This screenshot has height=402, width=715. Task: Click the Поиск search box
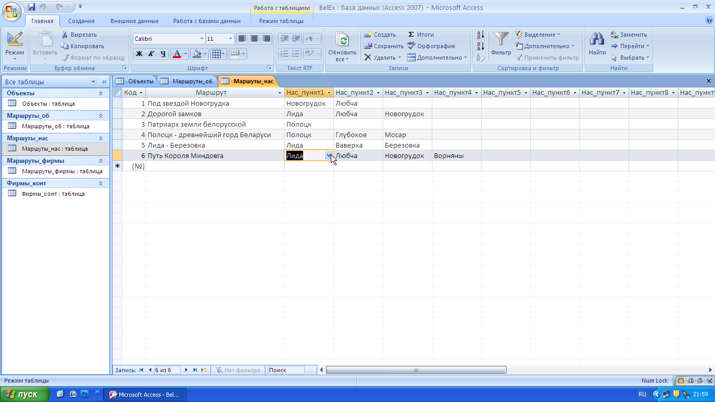click(x=285, y=370)
